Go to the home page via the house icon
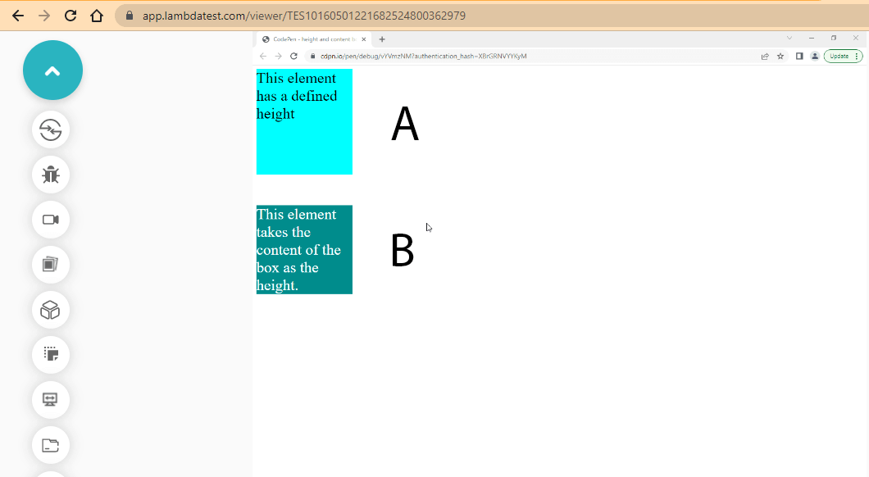Screen dimensions: 869x477 [x=97, y=16]
